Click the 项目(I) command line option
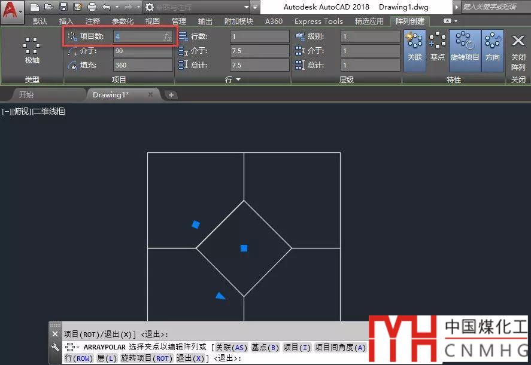 [297, 347]
